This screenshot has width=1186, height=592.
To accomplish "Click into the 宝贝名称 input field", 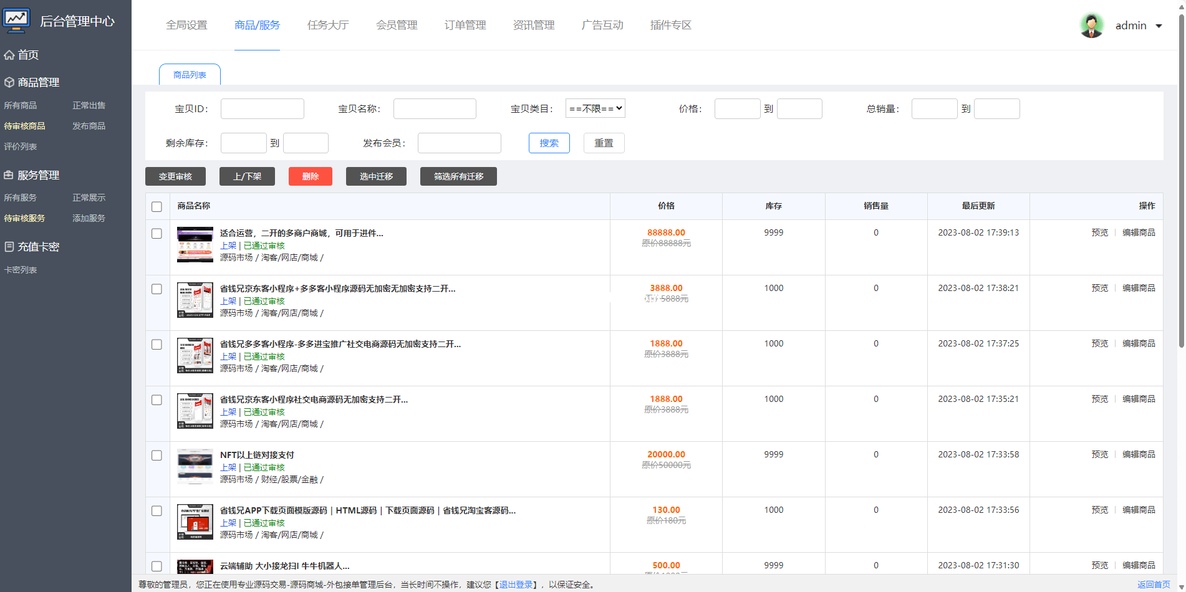I will pyautogui.click(x=434, y=108).
